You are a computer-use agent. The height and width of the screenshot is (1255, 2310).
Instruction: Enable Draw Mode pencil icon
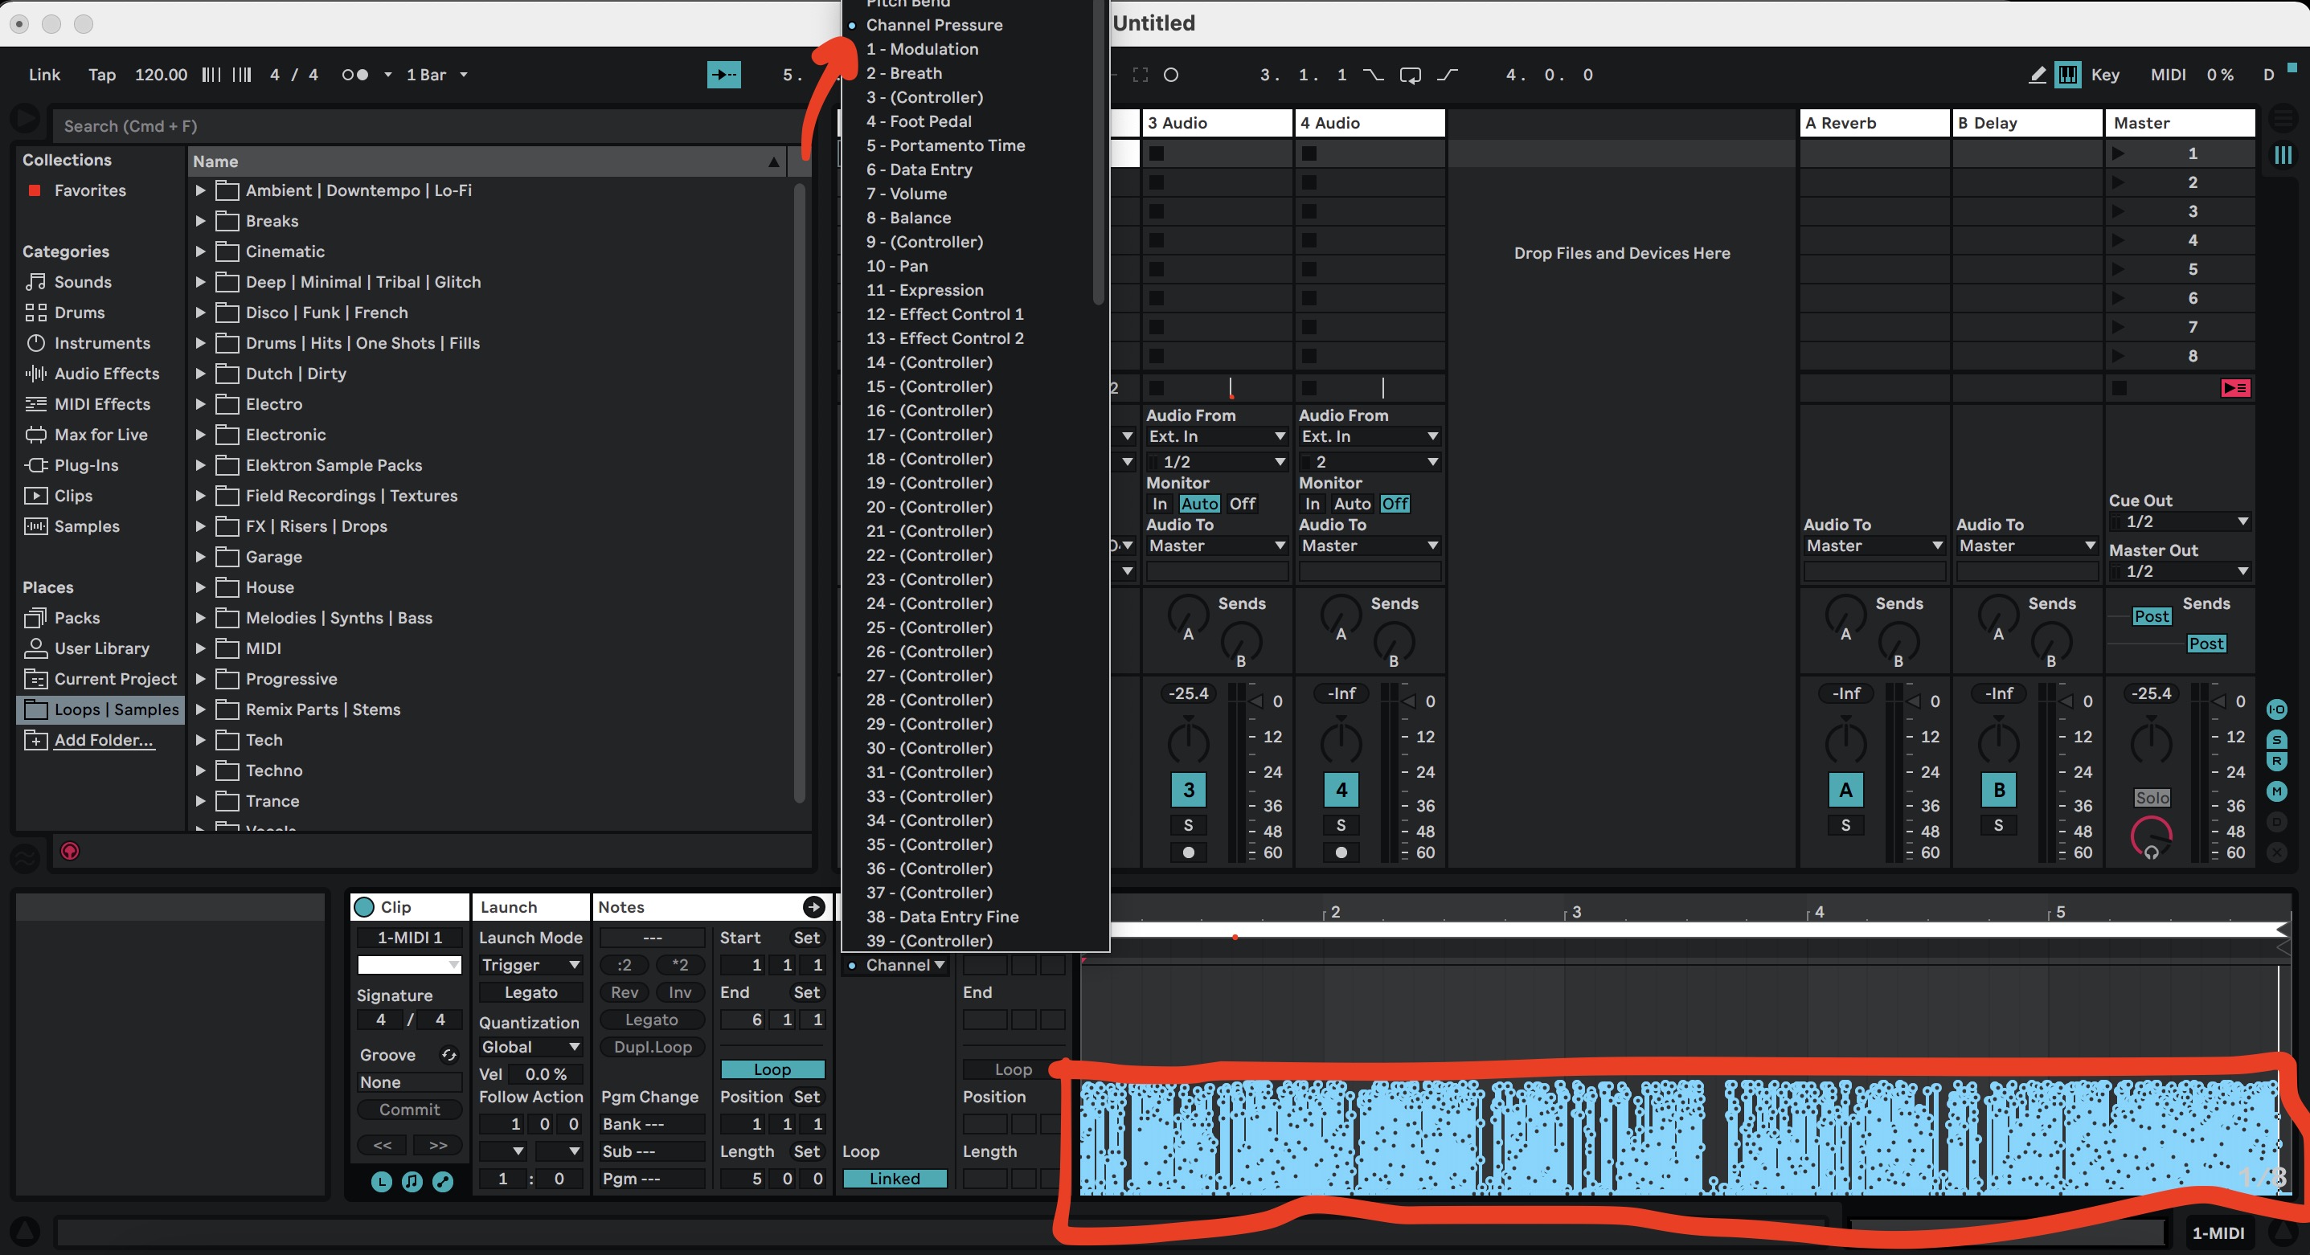[x=2037, y=76]
